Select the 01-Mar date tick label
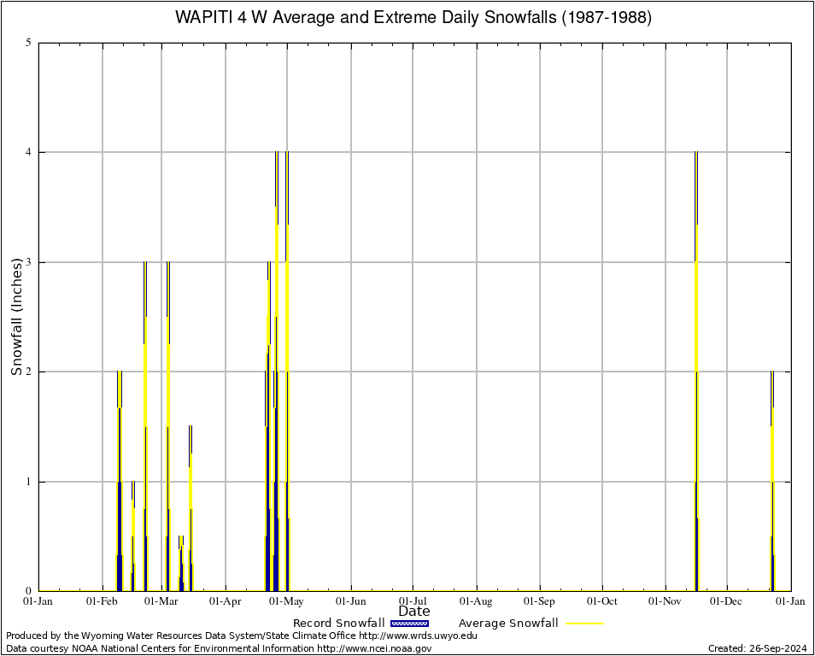Image resolution: width=815 pixels, height=656 pixels. [x=161, y=601]
